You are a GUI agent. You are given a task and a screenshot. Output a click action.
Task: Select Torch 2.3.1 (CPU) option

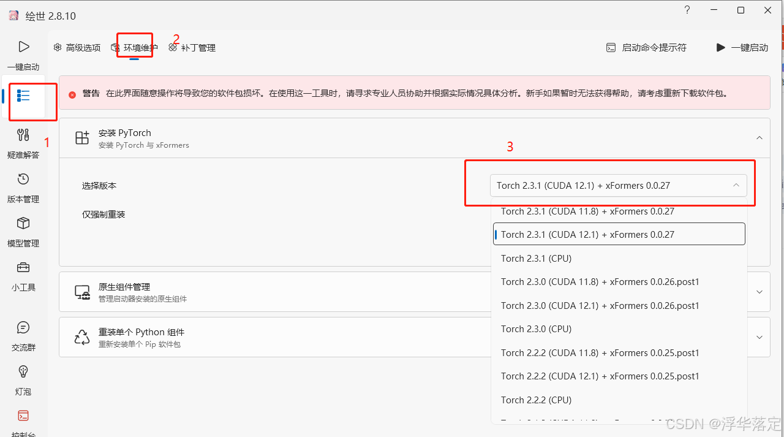tap(619, 258)
